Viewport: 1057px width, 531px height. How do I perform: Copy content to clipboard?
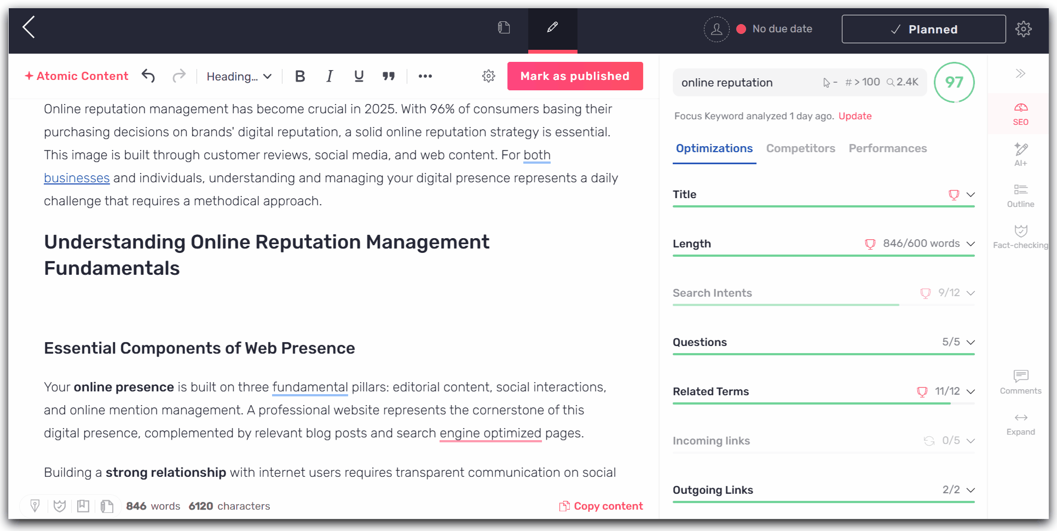click(x=601, y=506)
